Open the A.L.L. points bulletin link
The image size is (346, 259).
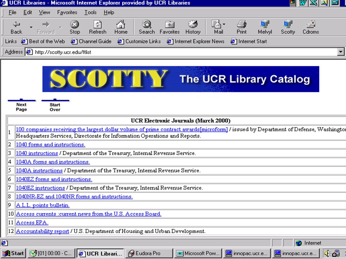(43, 205)
